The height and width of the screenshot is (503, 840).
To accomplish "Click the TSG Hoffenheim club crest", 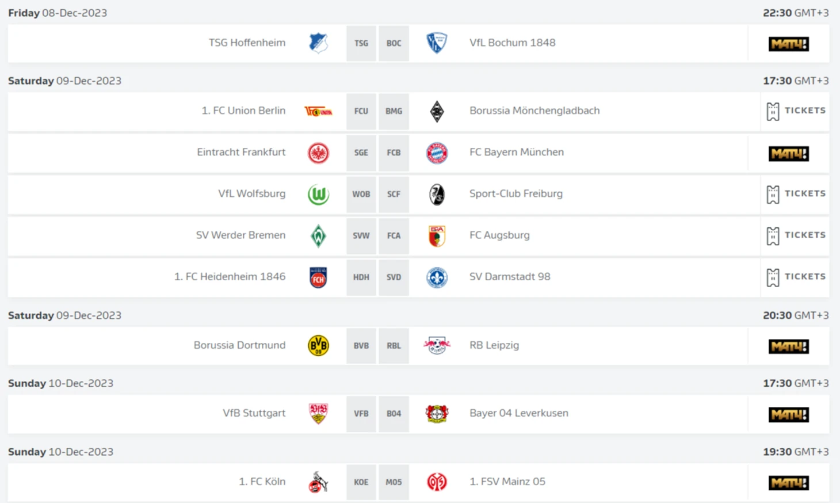I will click(318, 43).
